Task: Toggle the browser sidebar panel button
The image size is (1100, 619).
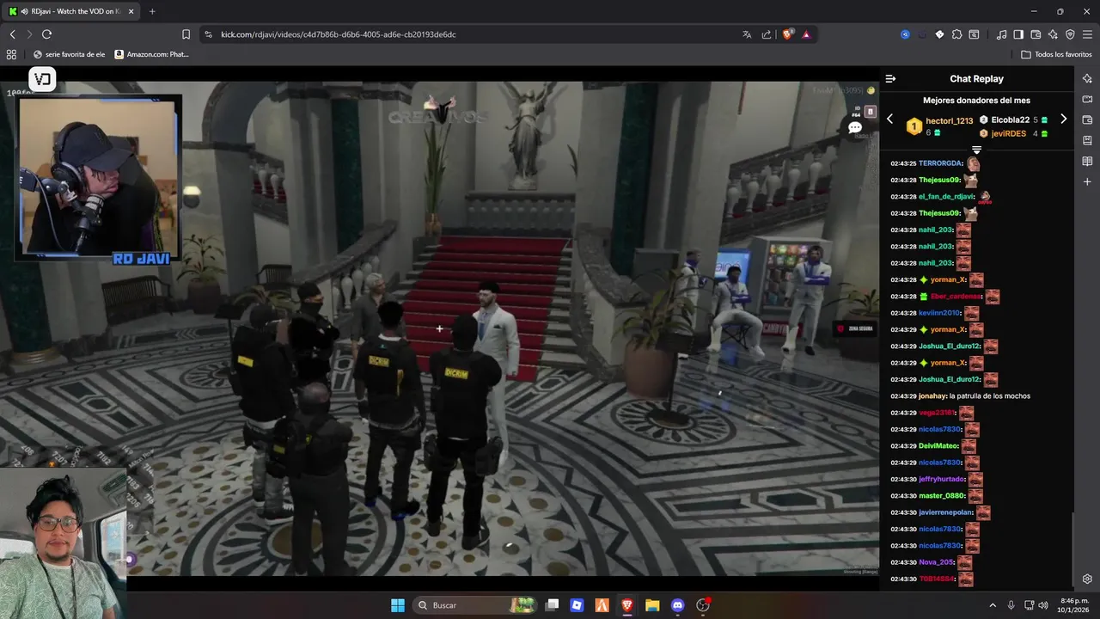Action: [1018, 34]
